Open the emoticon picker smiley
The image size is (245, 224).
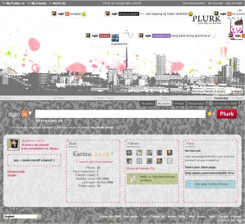(210, 114)
